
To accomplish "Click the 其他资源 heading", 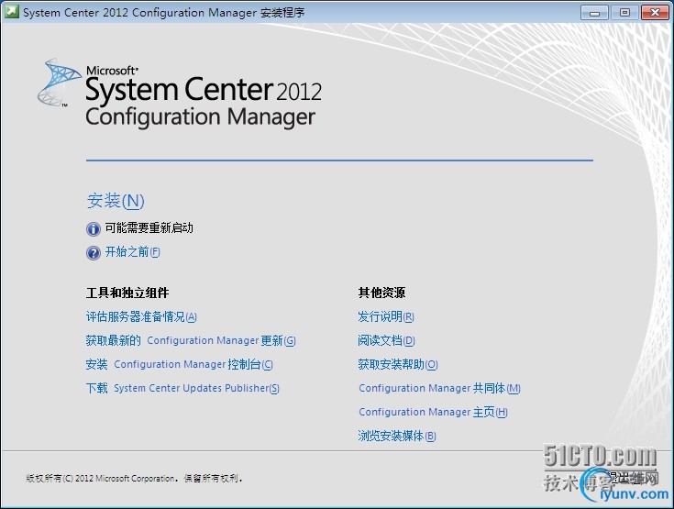I will (x=381, y=293).
